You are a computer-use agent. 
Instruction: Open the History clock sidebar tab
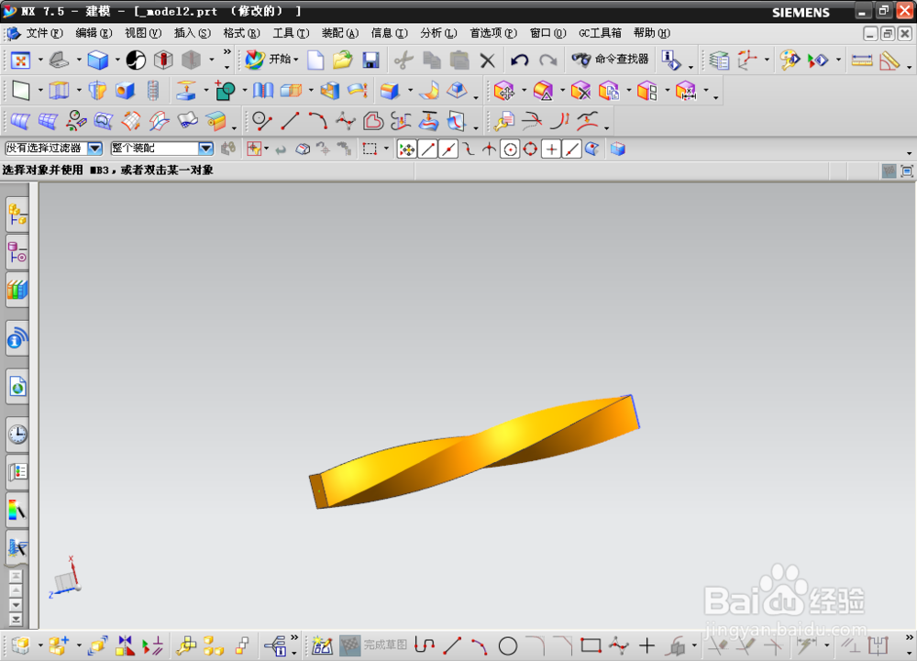[17, 435]
